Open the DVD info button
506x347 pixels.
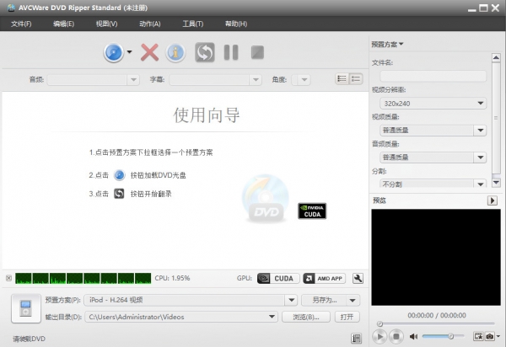point(175,52)
